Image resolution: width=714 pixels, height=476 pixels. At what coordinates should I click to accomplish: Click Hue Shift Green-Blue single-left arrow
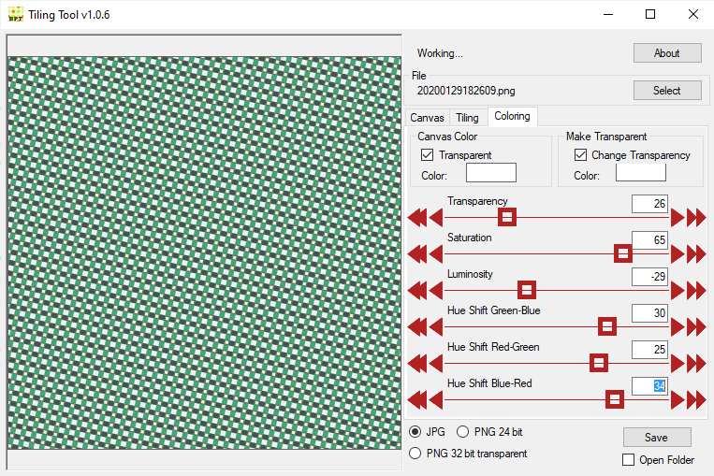[x=436, y=326]
